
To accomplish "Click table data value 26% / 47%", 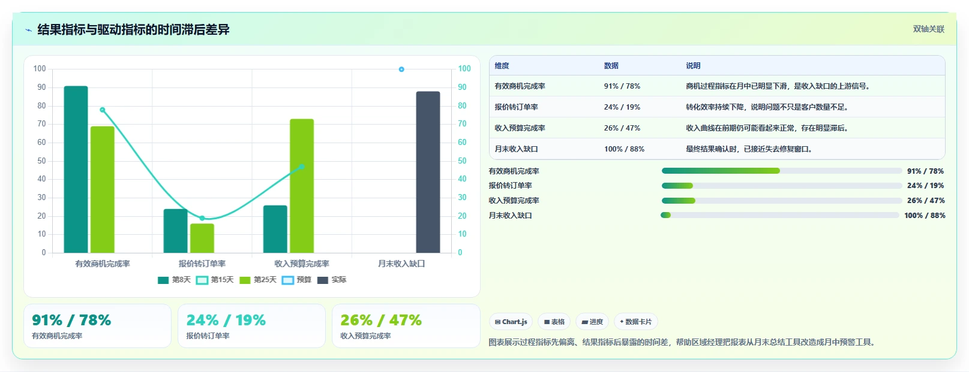I will click(622, 128).
